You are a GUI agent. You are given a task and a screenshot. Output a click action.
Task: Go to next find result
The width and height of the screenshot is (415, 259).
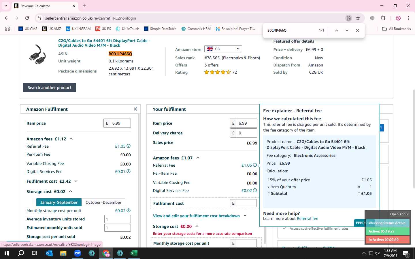click(347, 31)
